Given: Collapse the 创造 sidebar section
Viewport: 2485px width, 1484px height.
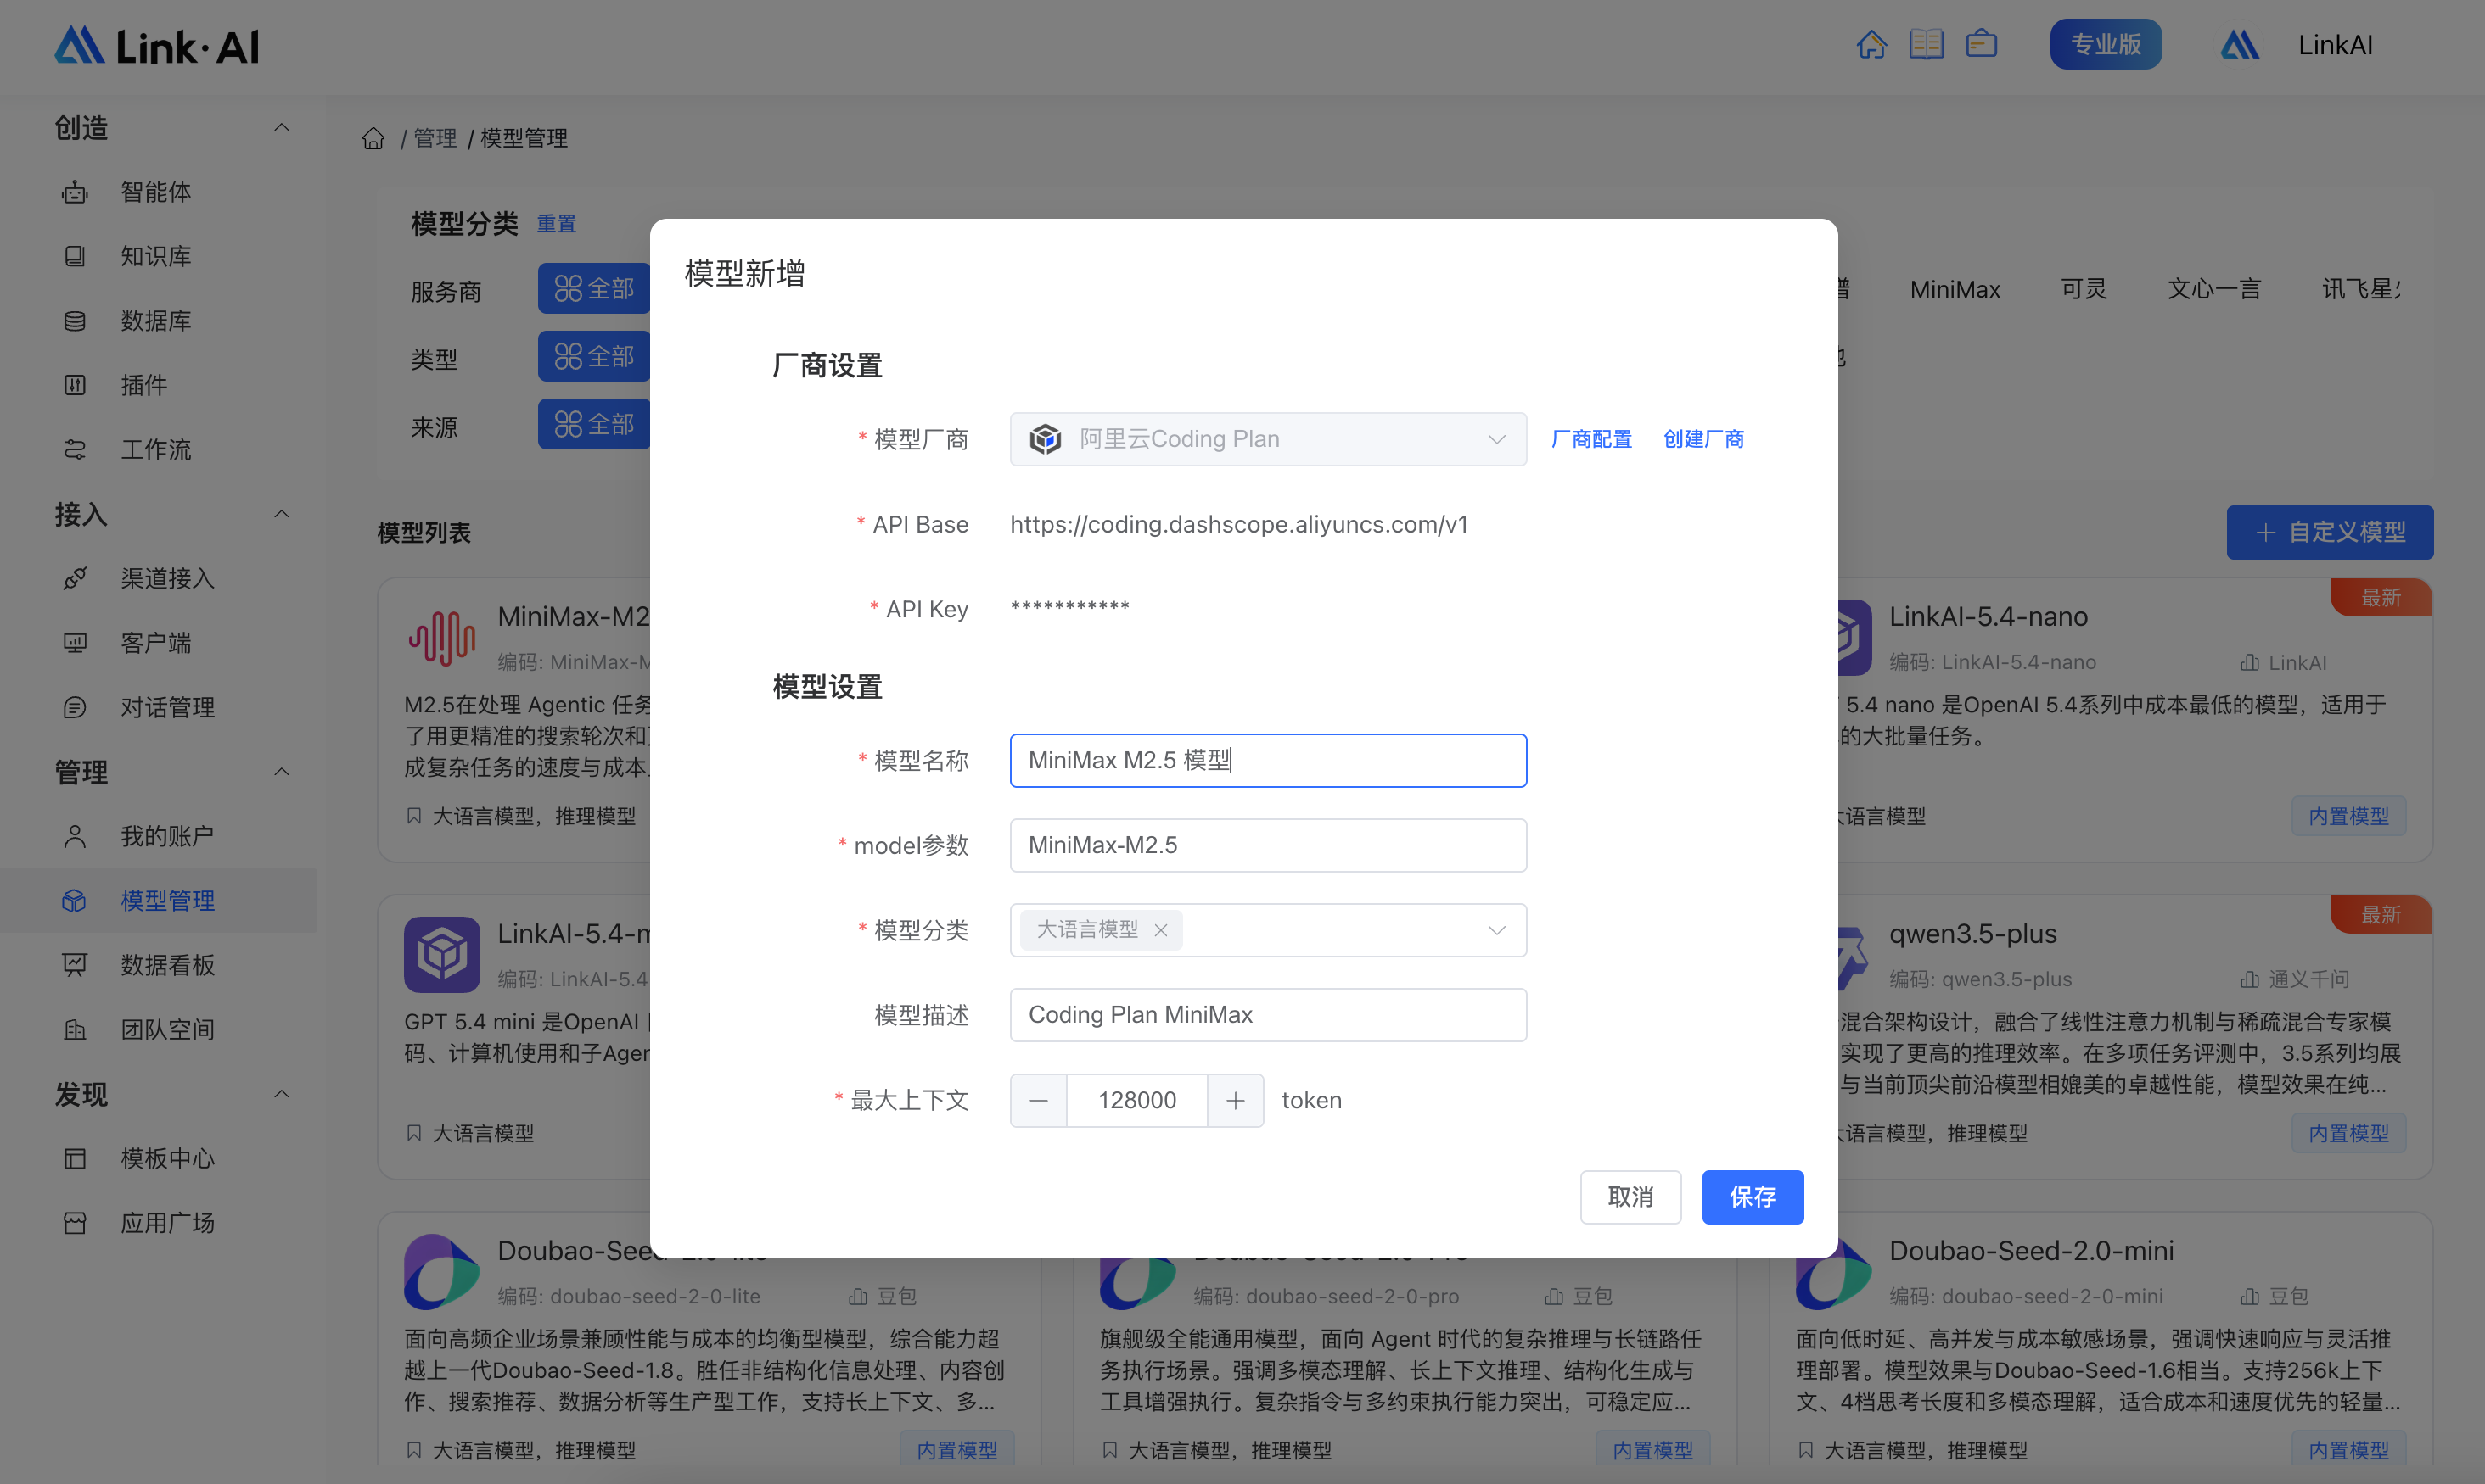Looking at the screenshot, I should [283, 128].
